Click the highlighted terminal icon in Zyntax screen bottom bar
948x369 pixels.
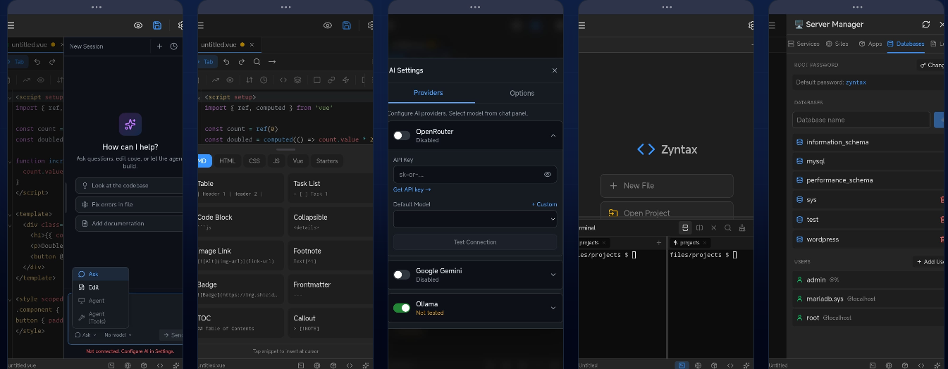pos(682,365)
